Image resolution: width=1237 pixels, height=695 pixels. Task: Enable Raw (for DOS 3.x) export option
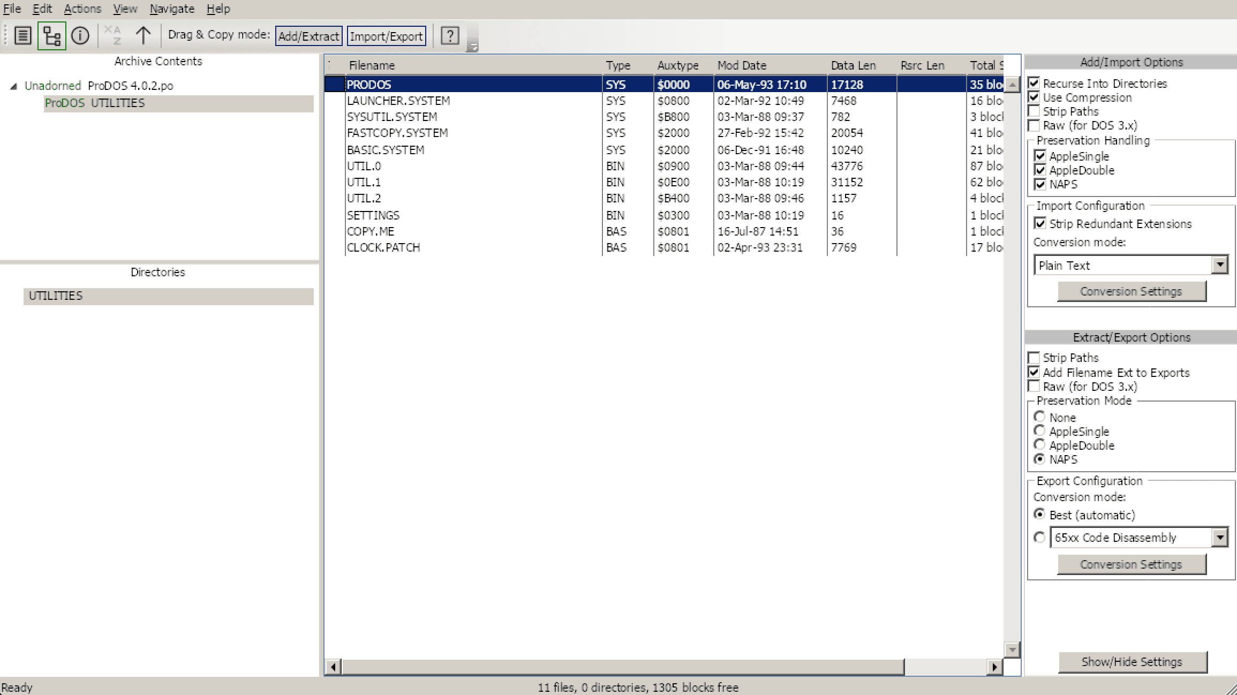(x=1034, y=386)
